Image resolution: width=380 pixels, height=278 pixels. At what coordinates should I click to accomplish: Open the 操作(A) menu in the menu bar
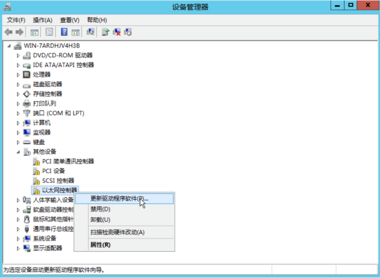[42, 20]
